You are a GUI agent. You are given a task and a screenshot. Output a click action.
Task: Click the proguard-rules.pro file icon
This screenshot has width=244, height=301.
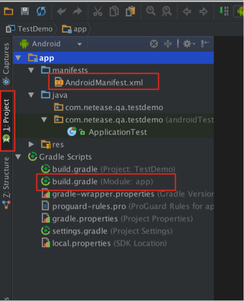pyautogui.click(x=45, y=206)
